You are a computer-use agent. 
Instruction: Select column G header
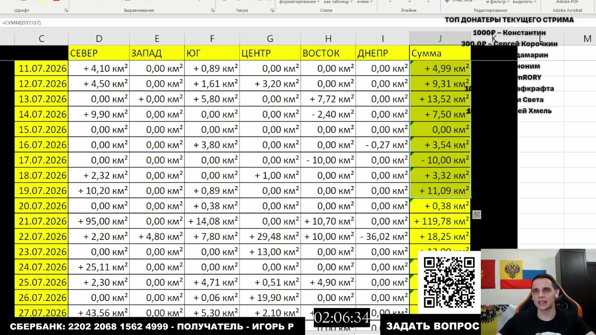coord(270,39)
